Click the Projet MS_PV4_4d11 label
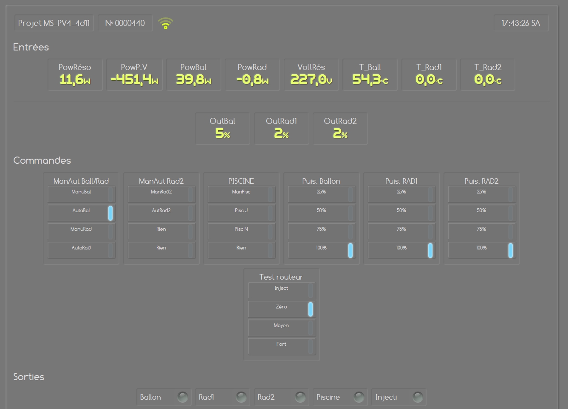Screen dimensions: 568x409 pyautogui.click(x=54, y=23)
